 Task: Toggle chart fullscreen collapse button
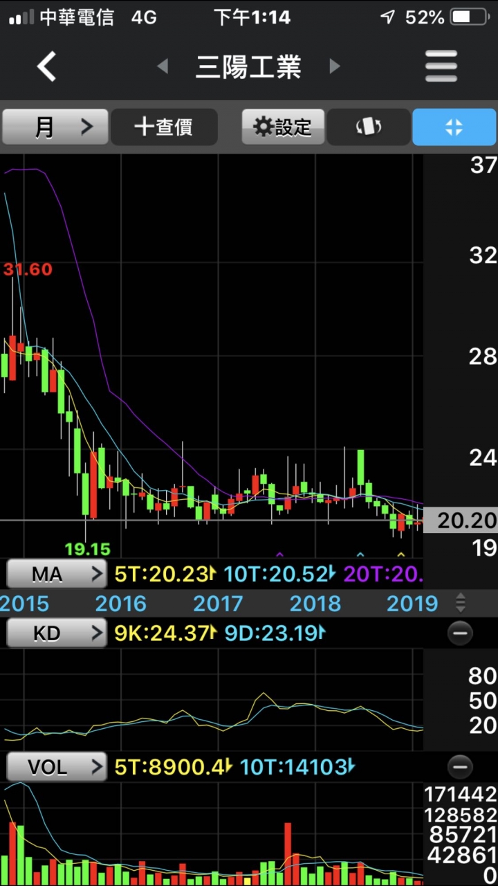[x=454, y=127]
